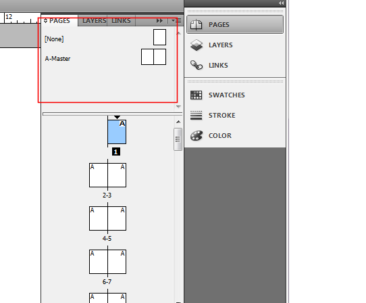Collapse dock with double-arrow icon
This screenshot has height=303, width=366.
click(281, 3)
